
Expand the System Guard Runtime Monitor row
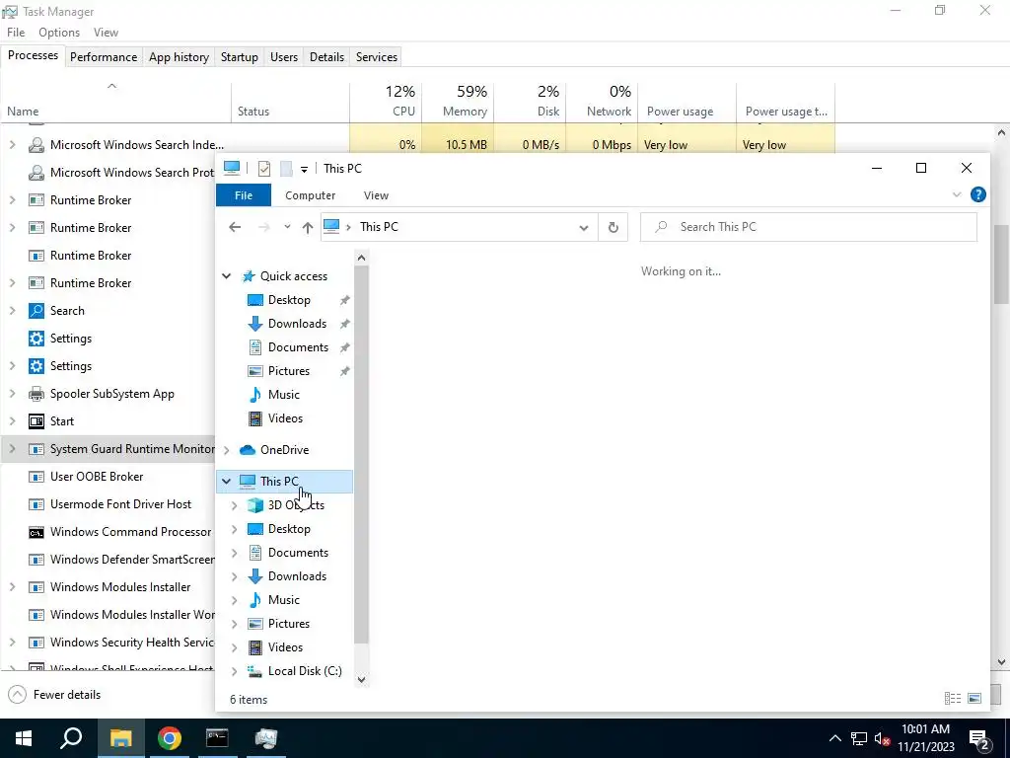(x=12, y=449)
